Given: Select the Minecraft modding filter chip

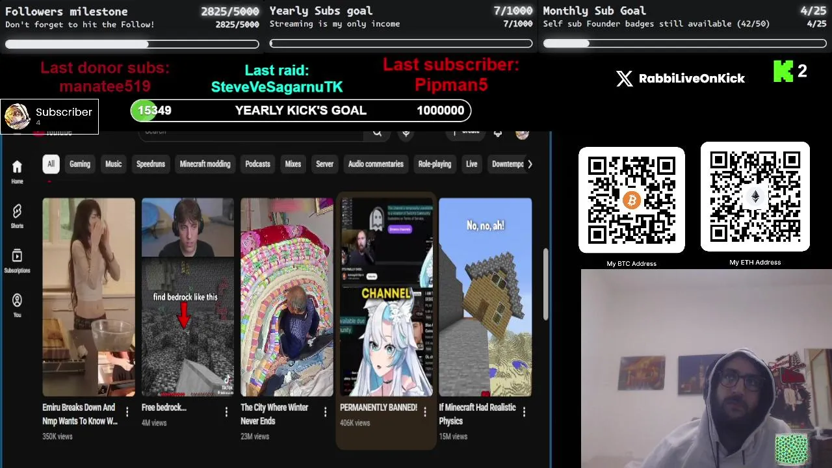Looking at the screenshot, I should tap(205, 164).
